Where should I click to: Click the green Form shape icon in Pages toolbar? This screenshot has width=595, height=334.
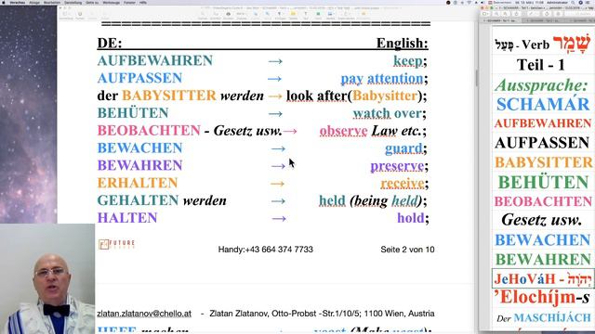pyautogui.click(x=318, y=14)
